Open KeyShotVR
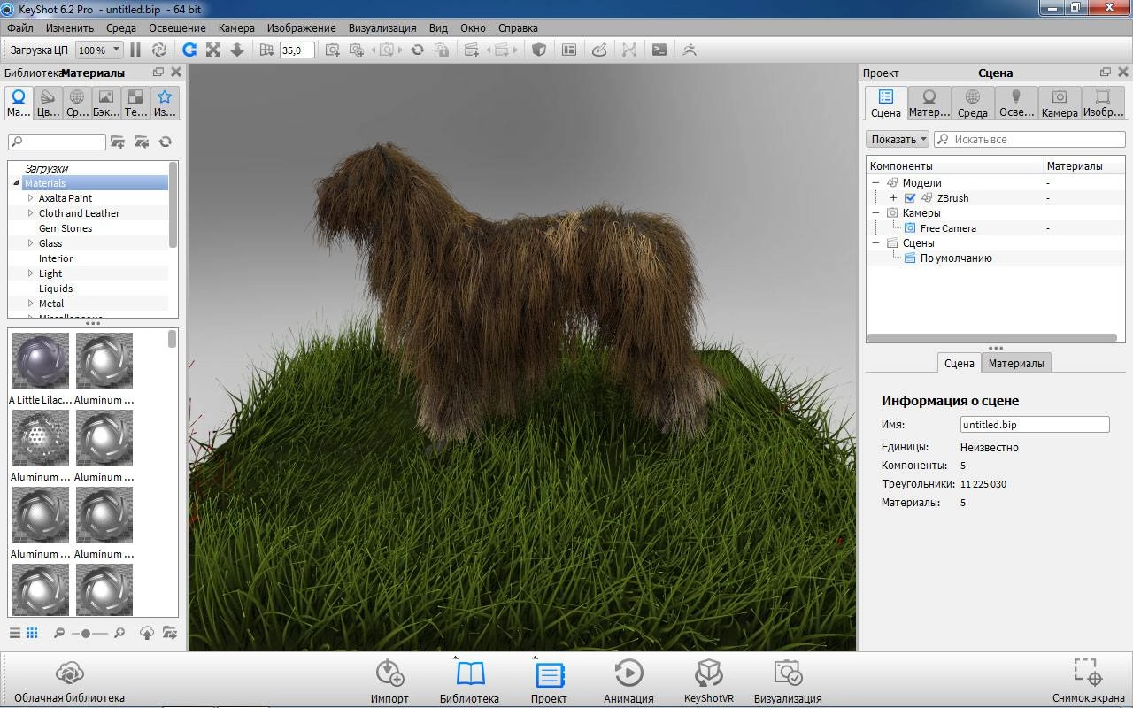 [x=709, y=681]
